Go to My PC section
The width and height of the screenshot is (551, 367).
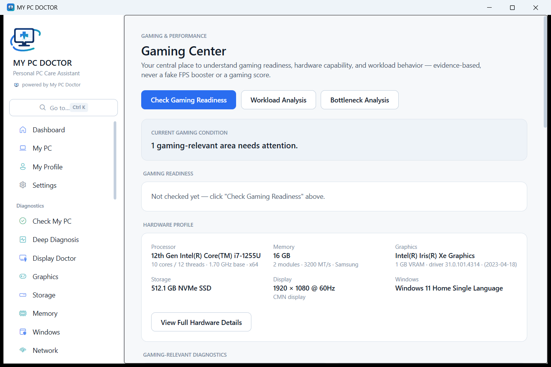[42, 148]
